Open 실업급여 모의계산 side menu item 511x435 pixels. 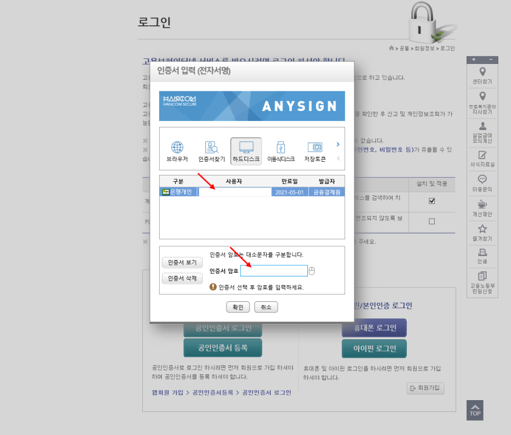[x=482, y=133]
